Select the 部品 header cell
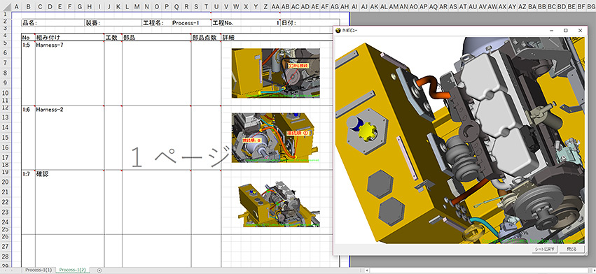Screen dimensions: 596x274 pyautogui.click(x=157, y=37)
